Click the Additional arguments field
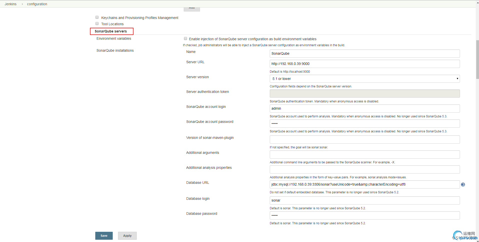 (x=365, y=154)
